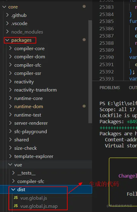The width and height of the screenshot is (137, 212).
Task: Expand the compiler-core folder chevron
Action: click(10, 48)
